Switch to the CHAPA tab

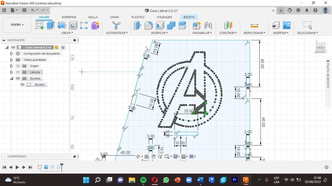[114, 17]
